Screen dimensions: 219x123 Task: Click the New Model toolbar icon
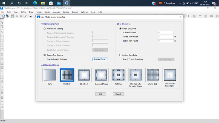[x=4, y=16]
